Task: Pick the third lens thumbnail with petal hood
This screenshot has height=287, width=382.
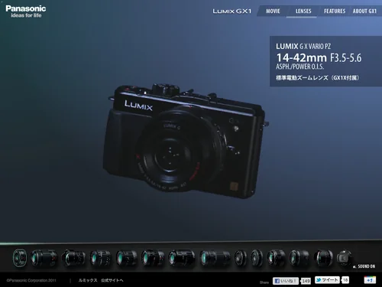Action: (x=73, y=258)
